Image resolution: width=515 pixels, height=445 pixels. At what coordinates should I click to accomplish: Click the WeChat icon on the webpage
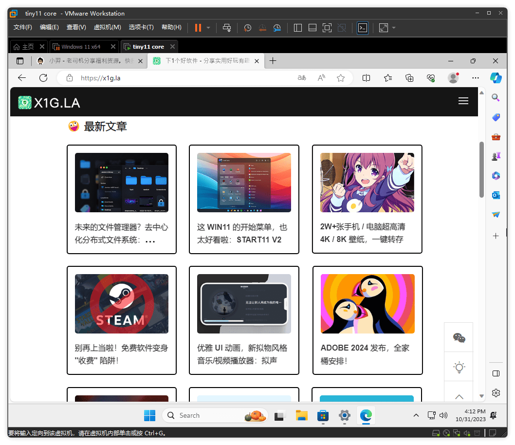[x=459, y=337]
